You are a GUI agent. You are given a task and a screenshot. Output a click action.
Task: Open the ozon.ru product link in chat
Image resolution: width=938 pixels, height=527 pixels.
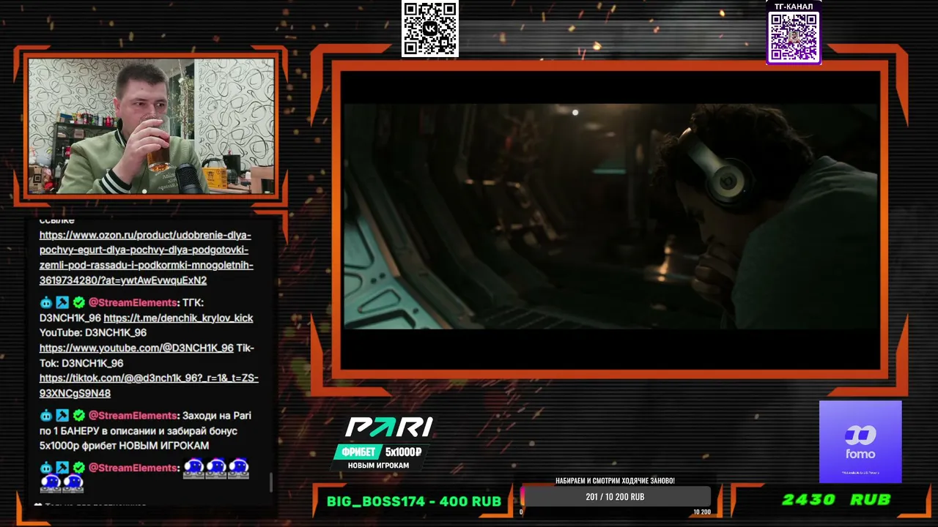(x=147, y=258)
